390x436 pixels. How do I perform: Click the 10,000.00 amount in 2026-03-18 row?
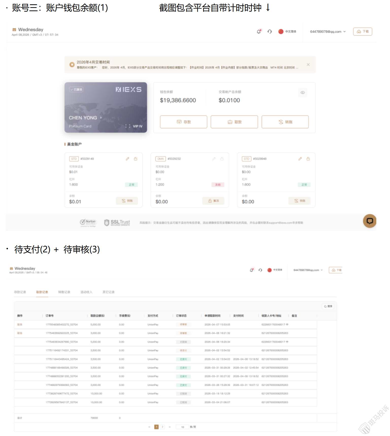96,394
